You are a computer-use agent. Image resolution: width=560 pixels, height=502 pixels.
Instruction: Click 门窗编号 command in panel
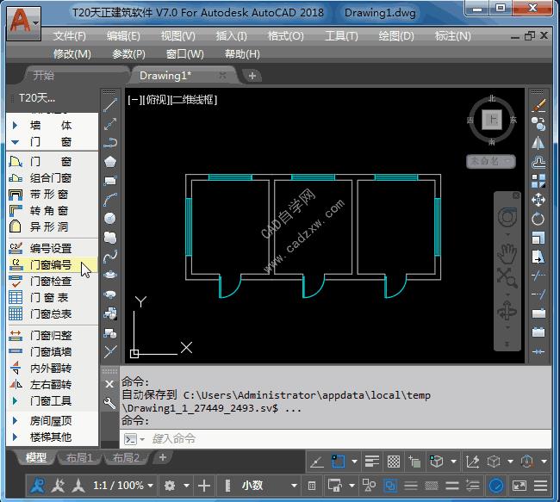tap(53, 264)
